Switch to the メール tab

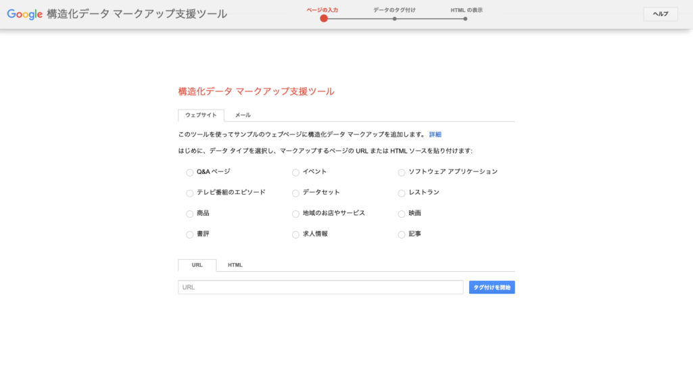tap(243, 116)
